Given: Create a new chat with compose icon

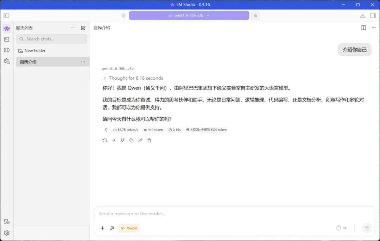Looking at the screenshot, I should tap(83, 28).
